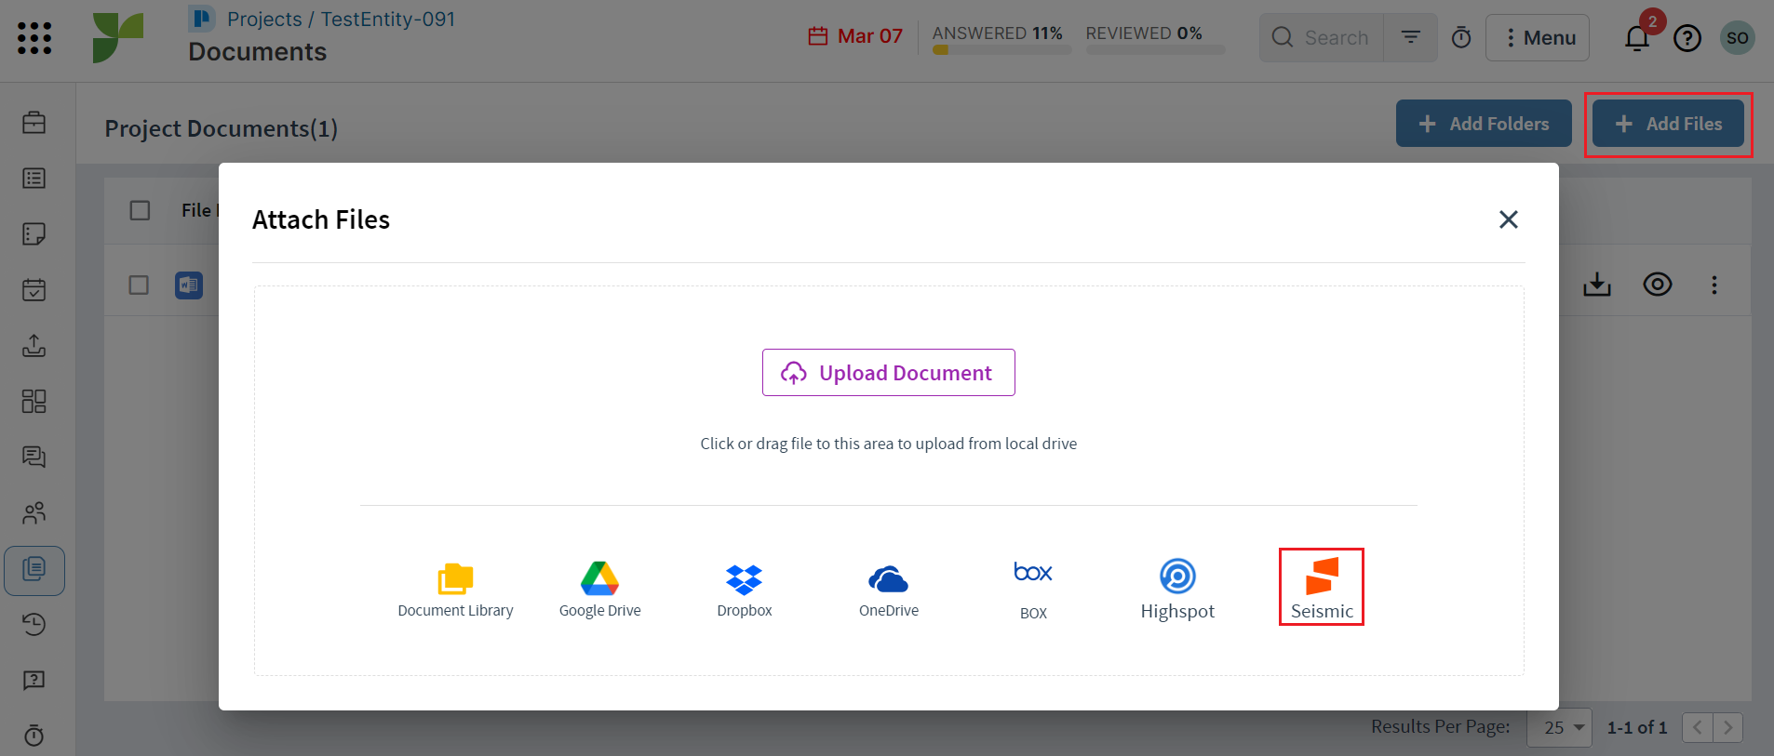1774x756 pixels.
Task: Click Upload Document button
Action: [x=889, y=372]
